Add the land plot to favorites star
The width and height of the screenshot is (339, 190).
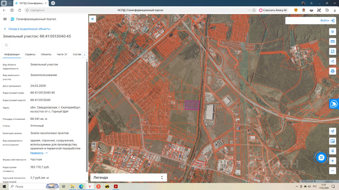coord(6,45)
